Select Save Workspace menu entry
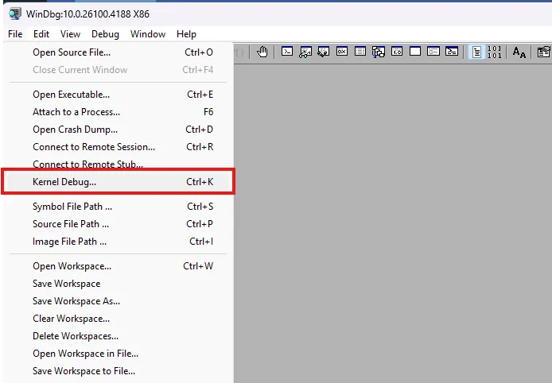552x383 pixels. click(119, 284)
